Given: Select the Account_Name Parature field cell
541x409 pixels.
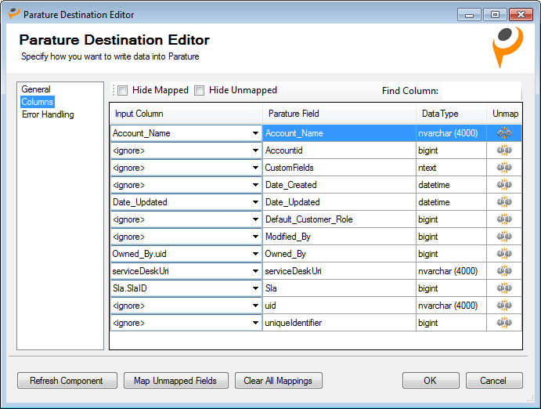Looking at the screenshot, I should [339, 133].
